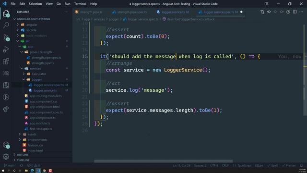The height and width of the screenshot is (173, 307).
Task: Open the Run and Debug view
Action: [6, 49]
